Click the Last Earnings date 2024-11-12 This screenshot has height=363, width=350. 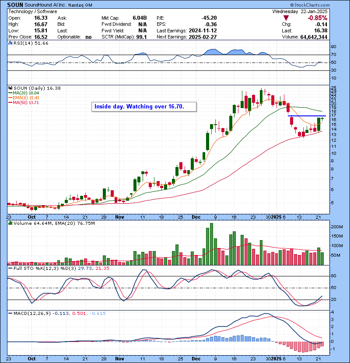203,31
